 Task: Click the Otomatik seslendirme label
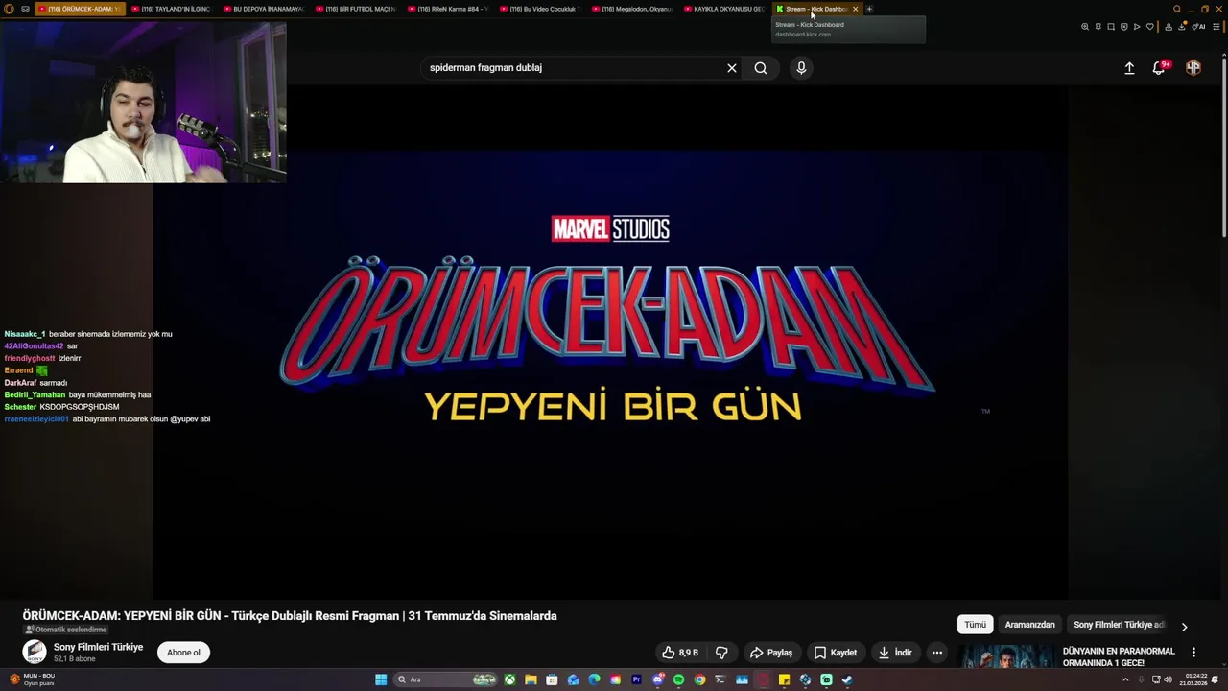tap(65, 630)
